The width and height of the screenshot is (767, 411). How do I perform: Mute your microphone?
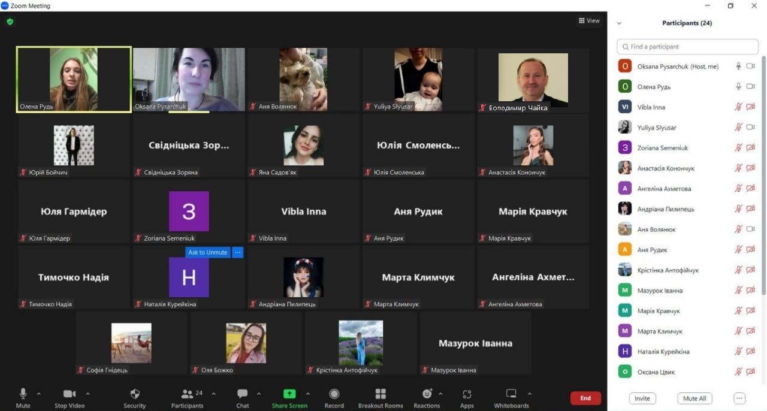click(23, 397)
